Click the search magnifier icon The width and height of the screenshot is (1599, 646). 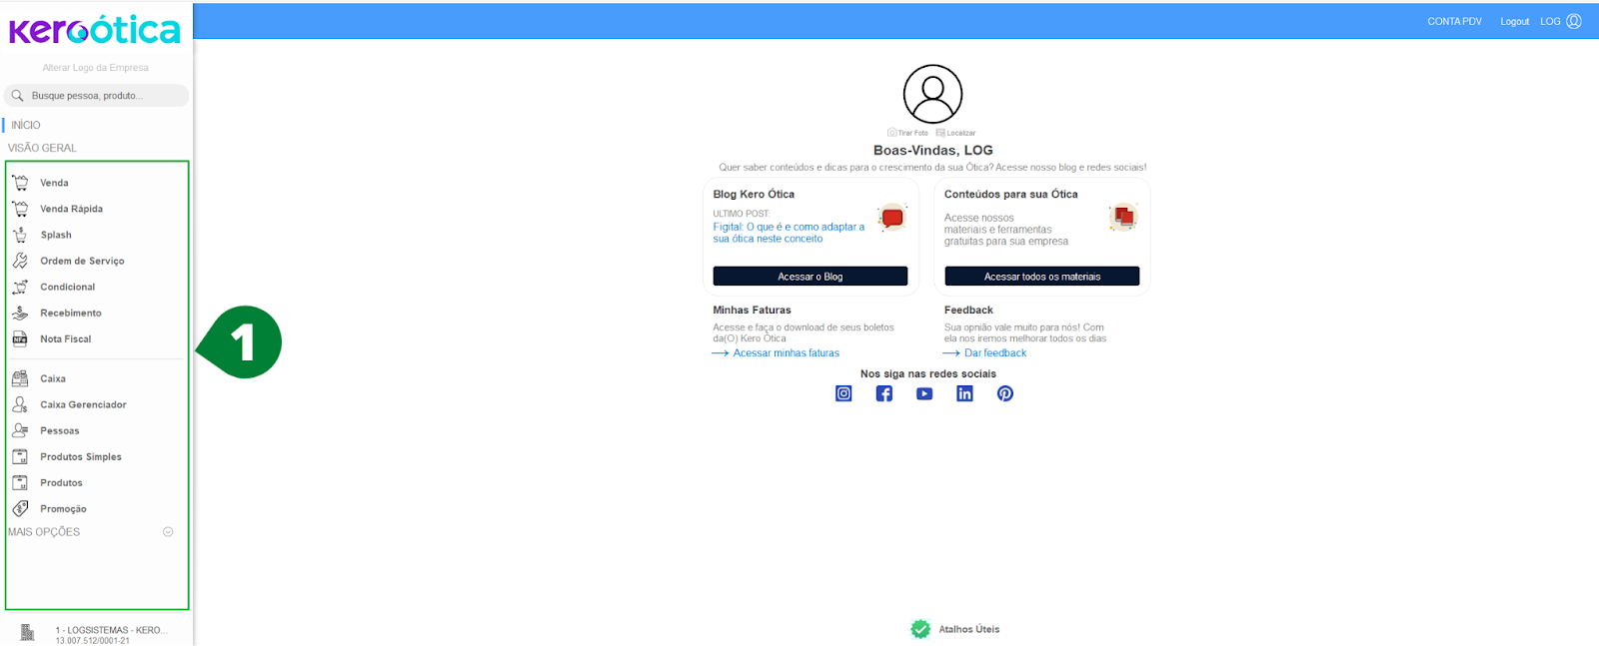[17, 96]
